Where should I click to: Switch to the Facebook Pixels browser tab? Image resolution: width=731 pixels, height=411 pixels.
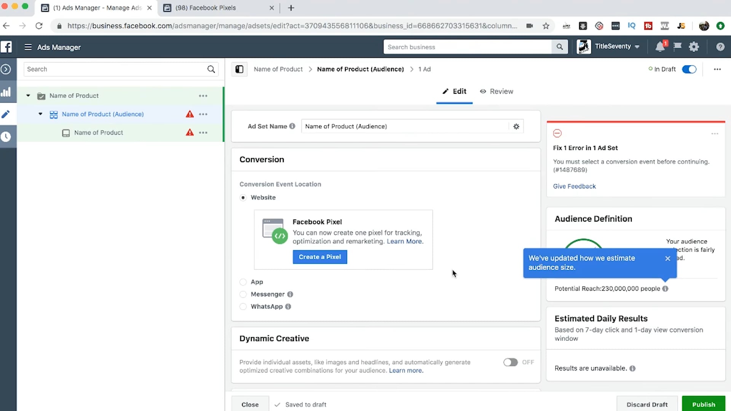(x=218, y=8)
